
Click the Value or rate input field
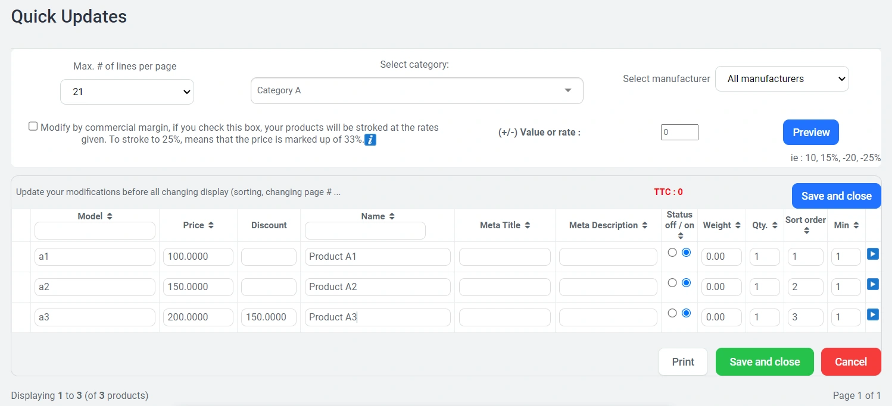pos(679,133)
